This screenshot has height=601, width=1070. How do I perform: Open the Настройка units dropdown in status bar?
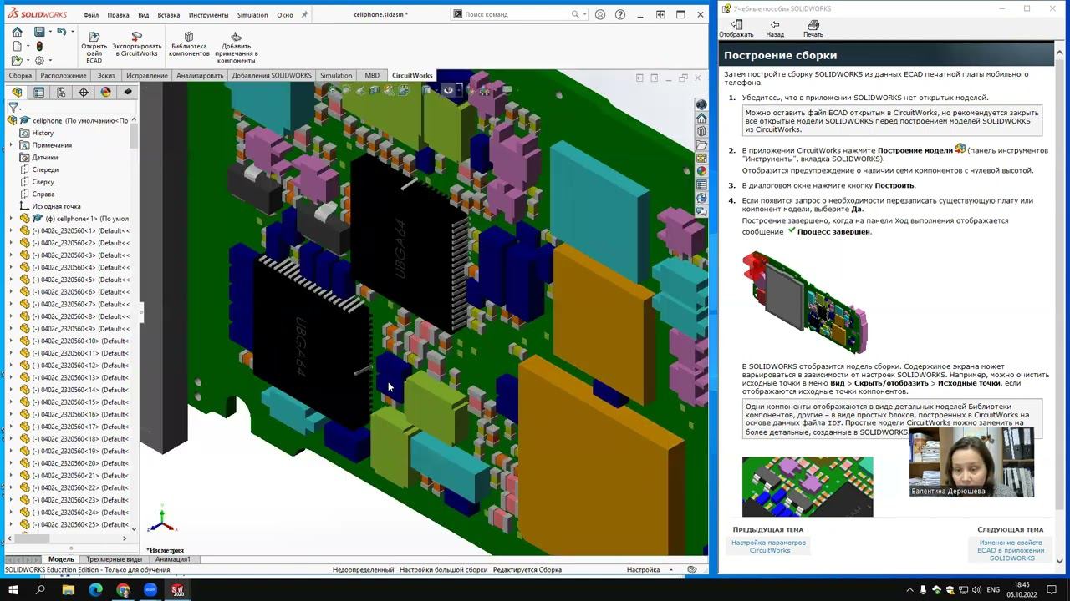670,570
